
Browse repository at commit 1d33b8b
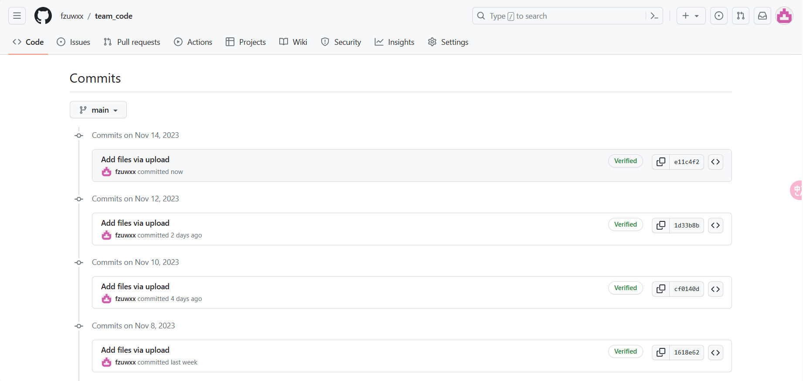(x=715, y=225)
